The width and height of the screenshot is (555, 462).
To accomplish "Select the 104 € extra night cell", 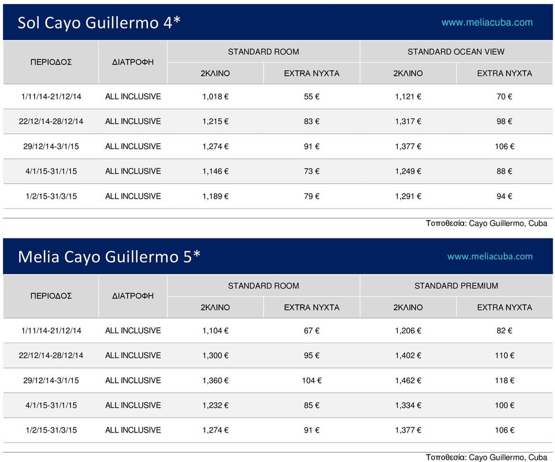I will coord(312,381).
